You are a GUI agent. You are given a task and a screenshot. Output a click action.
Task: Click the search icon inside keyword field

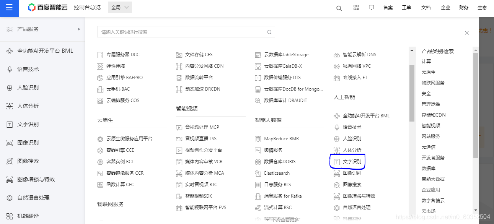(269, 32)
